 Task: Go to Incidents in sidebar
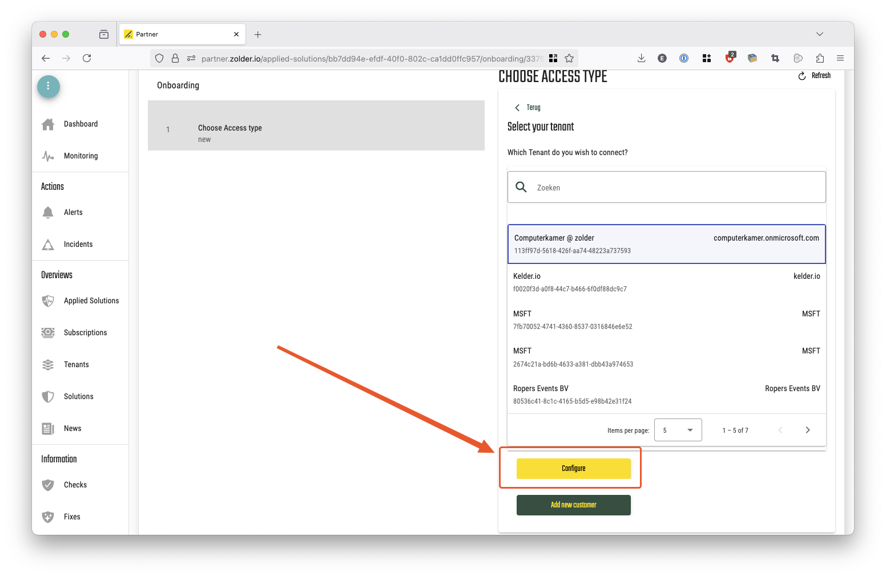78,245
